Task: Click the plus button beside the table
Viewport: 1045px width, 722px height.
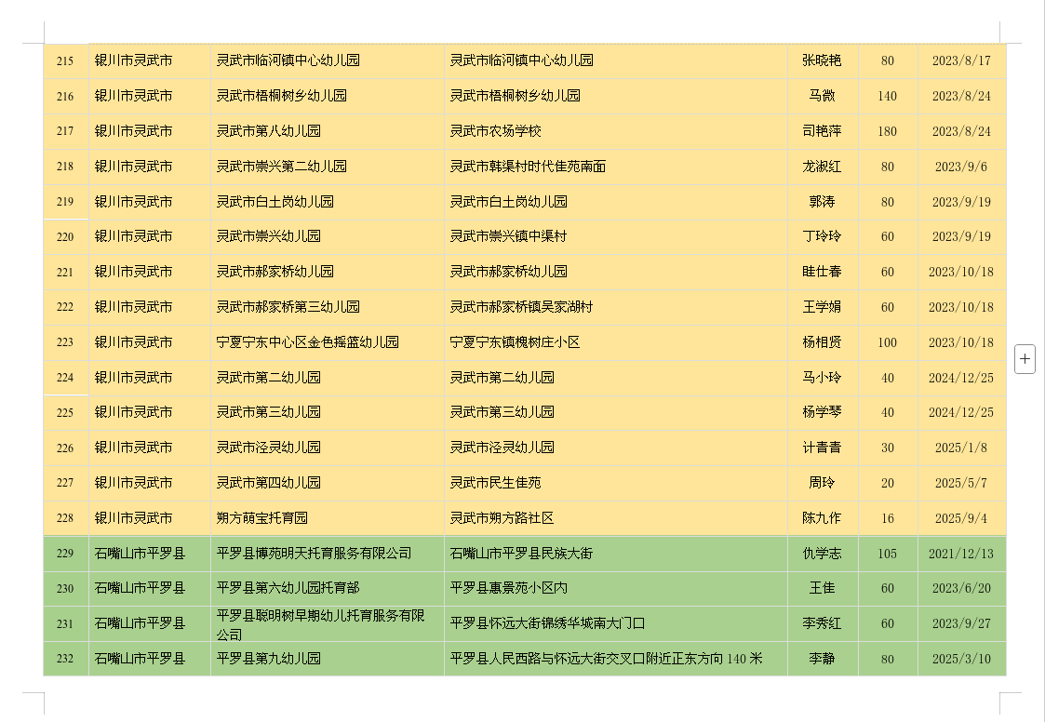Action: 1025,359
